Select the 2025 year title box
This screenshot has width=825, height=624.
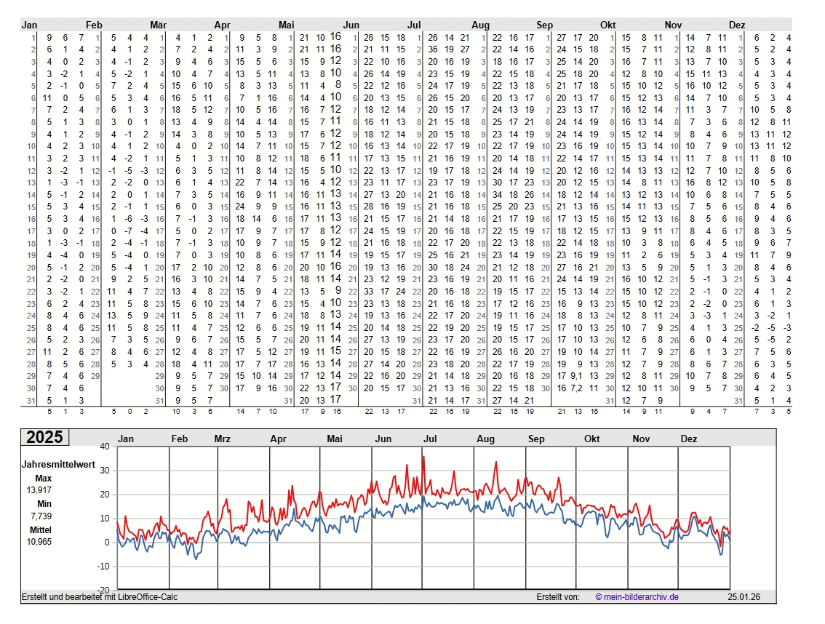click(x=45, y=437)
